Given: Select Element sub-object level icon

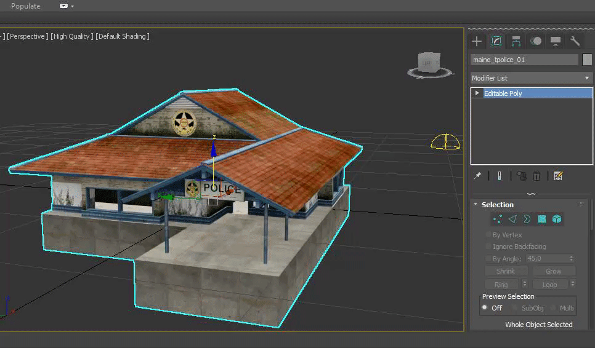Looking at the screenshot, I should click(557, 219).
